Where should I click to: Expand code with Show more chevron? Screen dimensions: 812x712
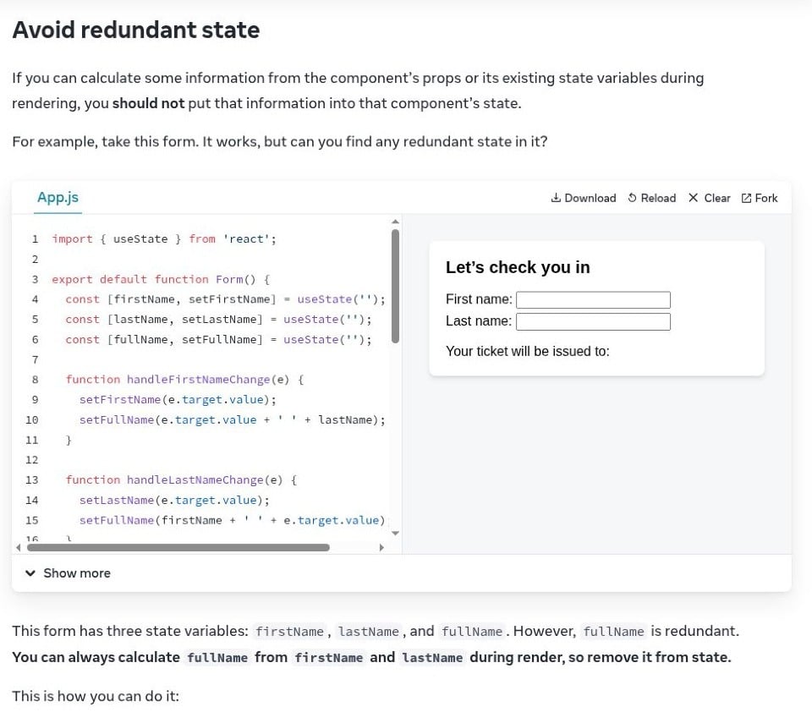[30, 572]
